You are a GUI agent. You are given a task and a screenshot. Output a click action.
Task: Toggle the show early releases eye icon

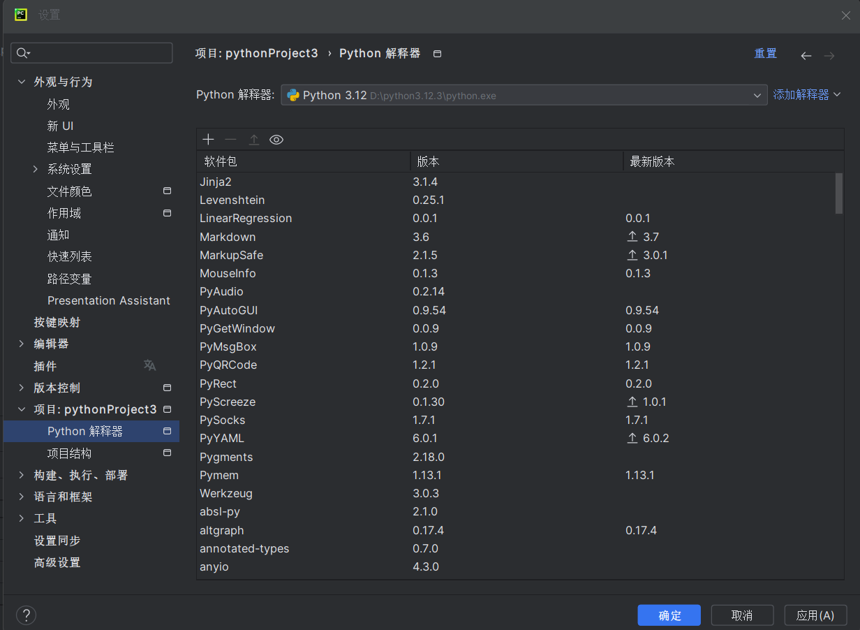[276, 140]
